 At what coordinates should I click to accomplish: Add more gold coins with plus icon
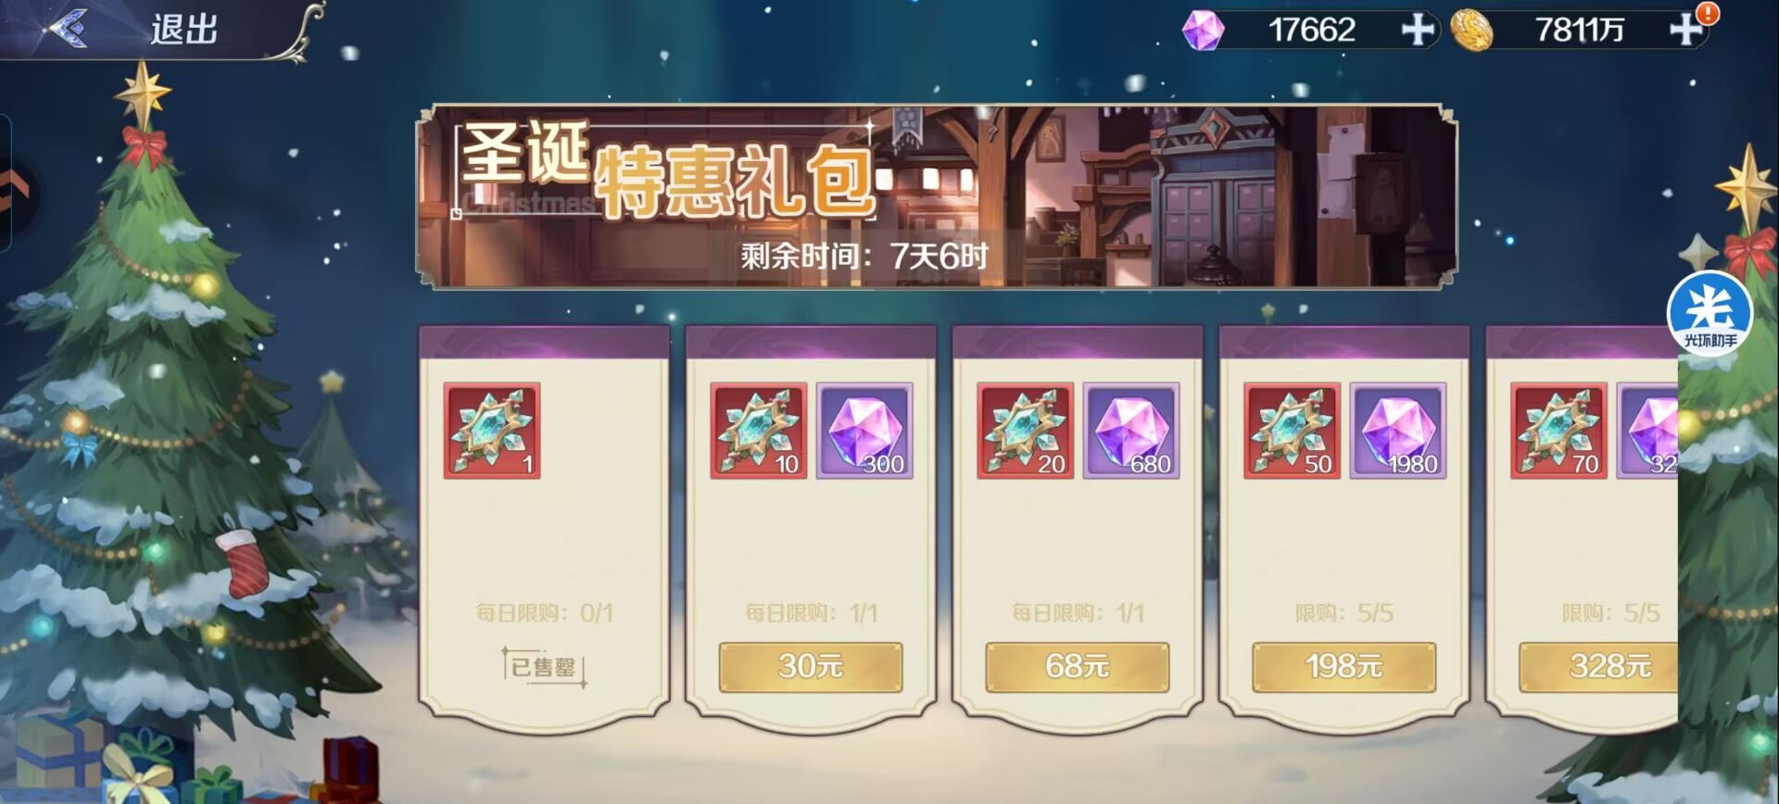tap(1685, 30)
